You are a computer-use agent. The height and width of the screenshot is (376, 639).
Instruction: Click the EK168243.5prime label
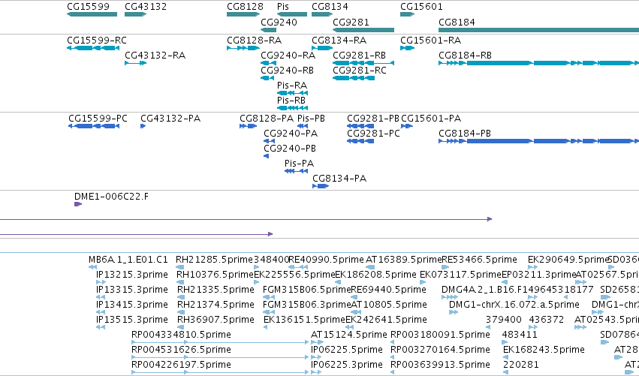click(544, 350)
